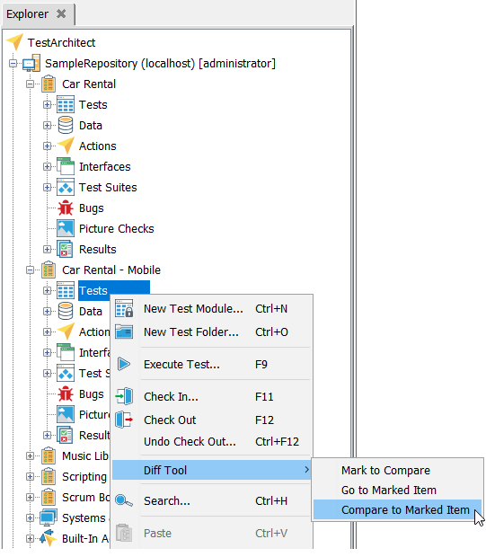Viewport: 486px width, 557px height.
Task: Click the Scripting project clipboard icon
Action: click(x=49, y=476)
